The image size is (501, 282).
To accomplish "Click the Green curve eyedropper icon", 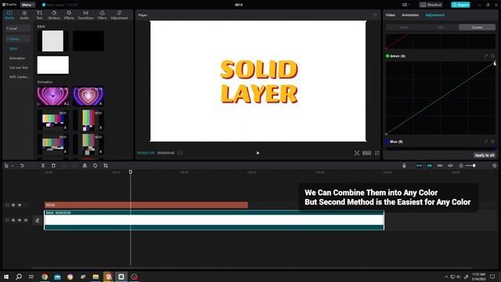I will (x=486, y=56).
